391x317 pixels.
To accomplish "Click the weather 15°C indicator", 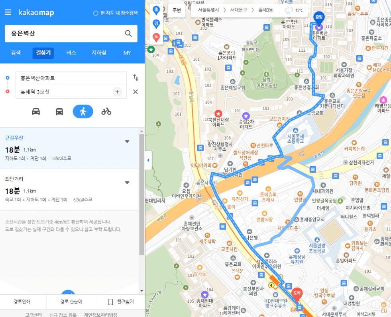I will [294, 10].
